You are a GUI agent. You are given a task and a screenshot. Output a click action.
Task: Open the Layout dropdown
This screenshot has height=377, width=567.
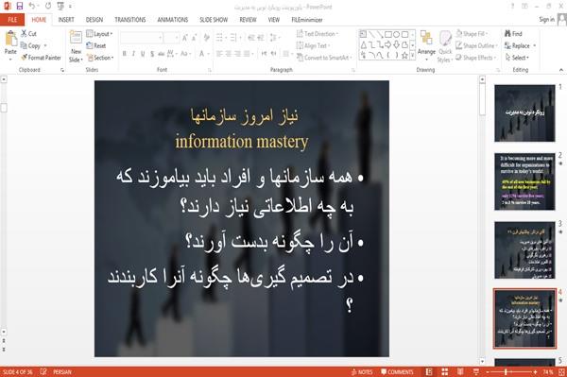point(99,34)
